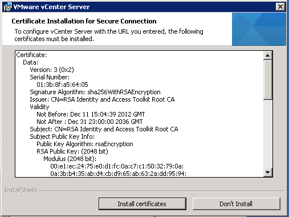Image resolution: width=289 pixels, height=217 pixels.
Task: Click the Public Key Algorithm rsaEncryption line
Action: [85, 144]
